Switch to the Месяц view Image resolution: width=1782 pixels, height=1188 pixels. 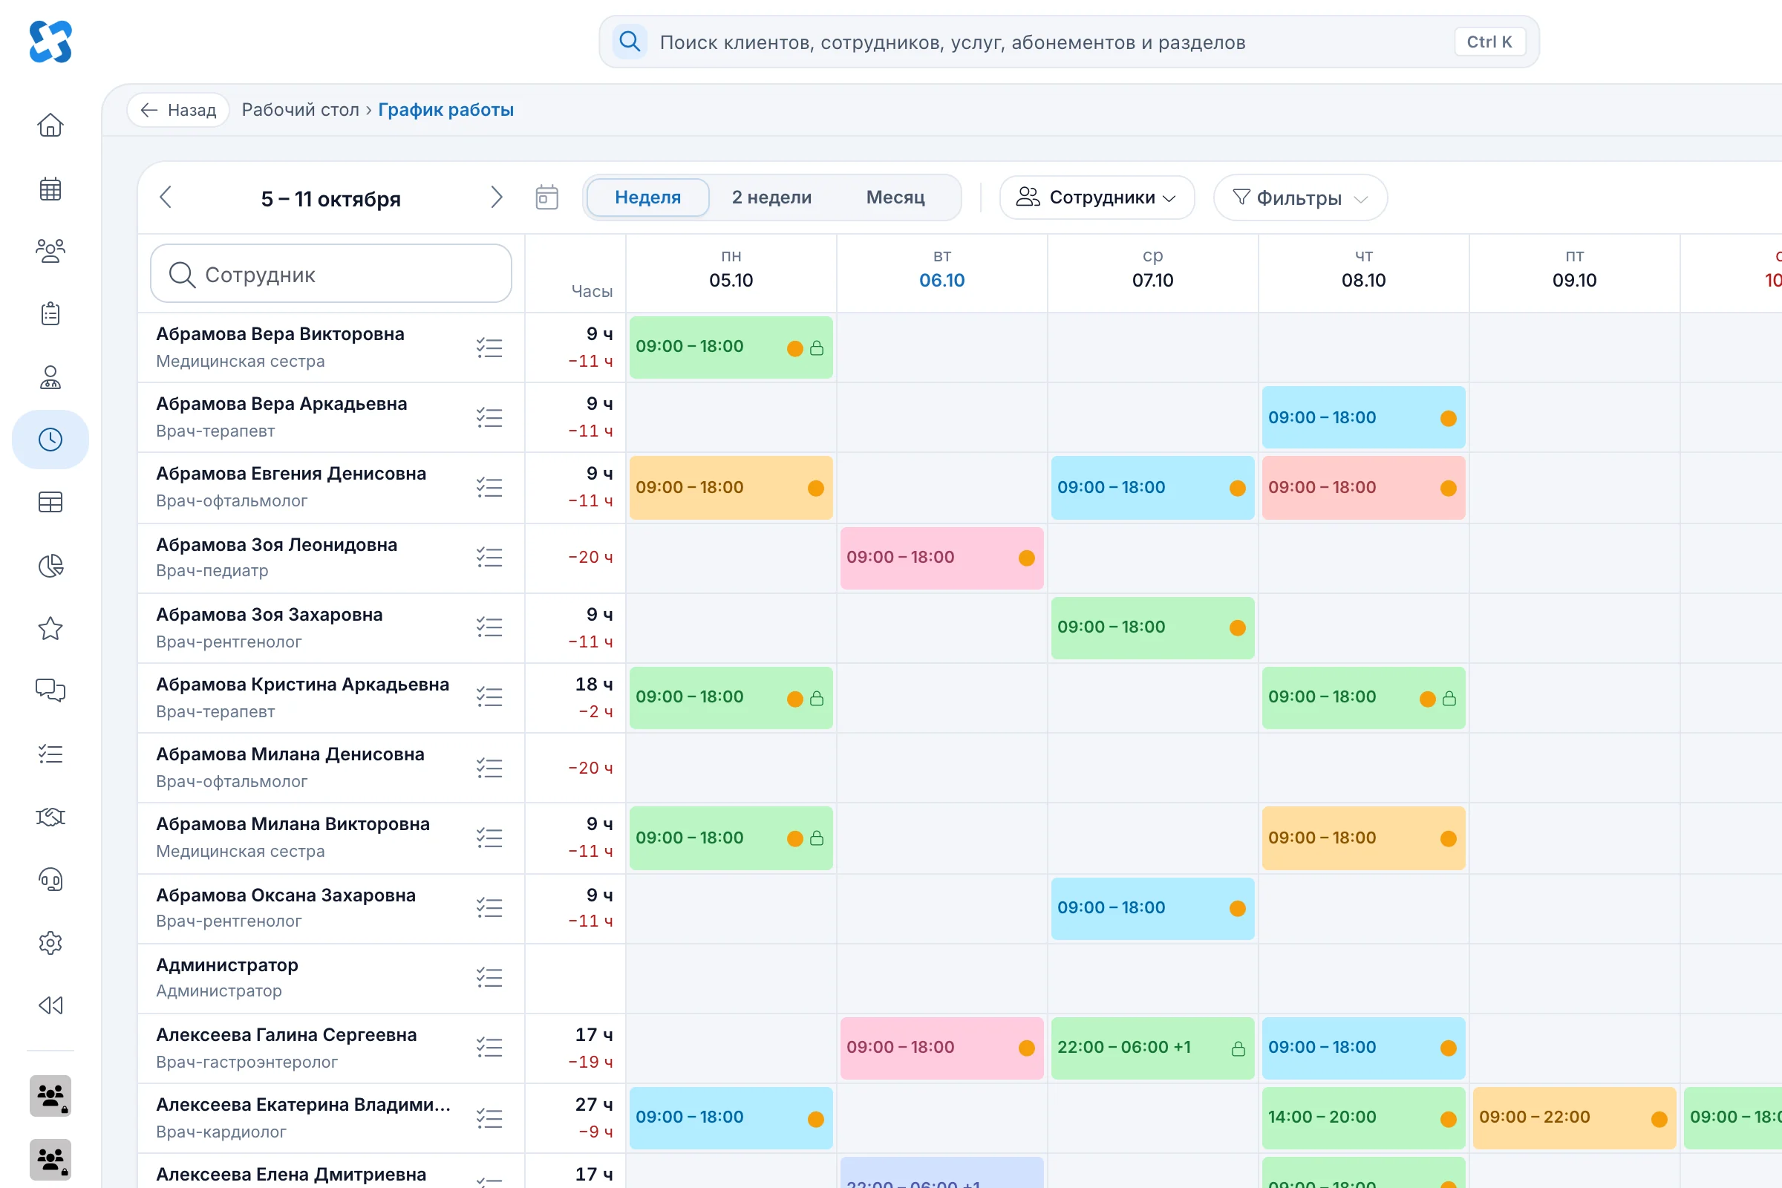tap(895, 198)
